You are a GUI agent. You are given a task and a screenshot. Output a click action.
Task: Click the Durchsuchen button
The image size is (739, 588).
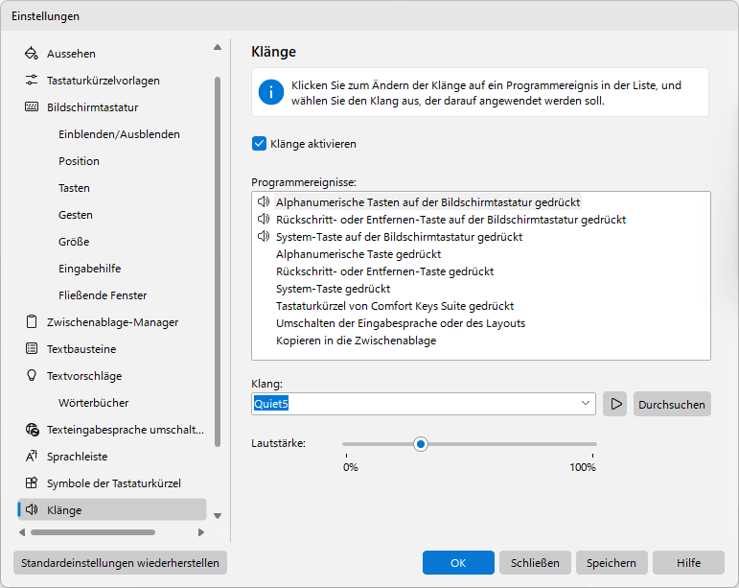click(x=672, y=404)
